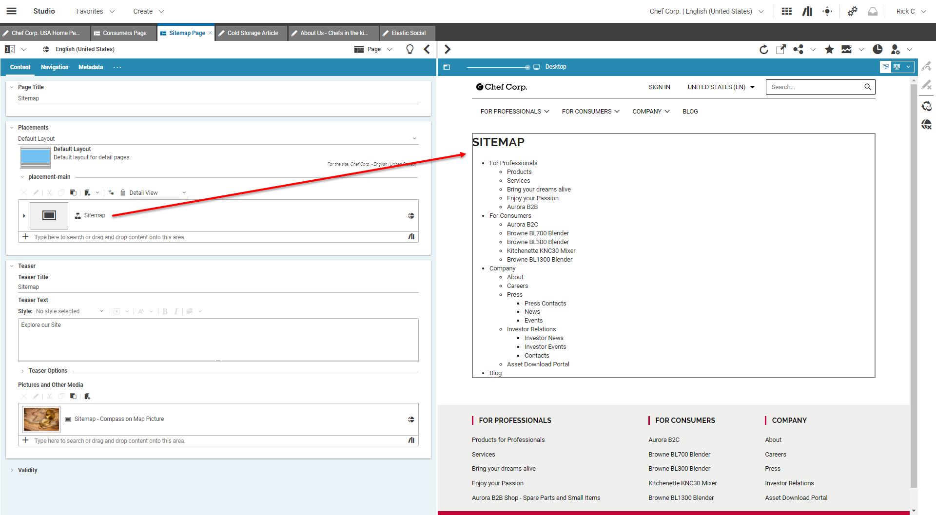Click the analytics chart icon

click(847, 49)
